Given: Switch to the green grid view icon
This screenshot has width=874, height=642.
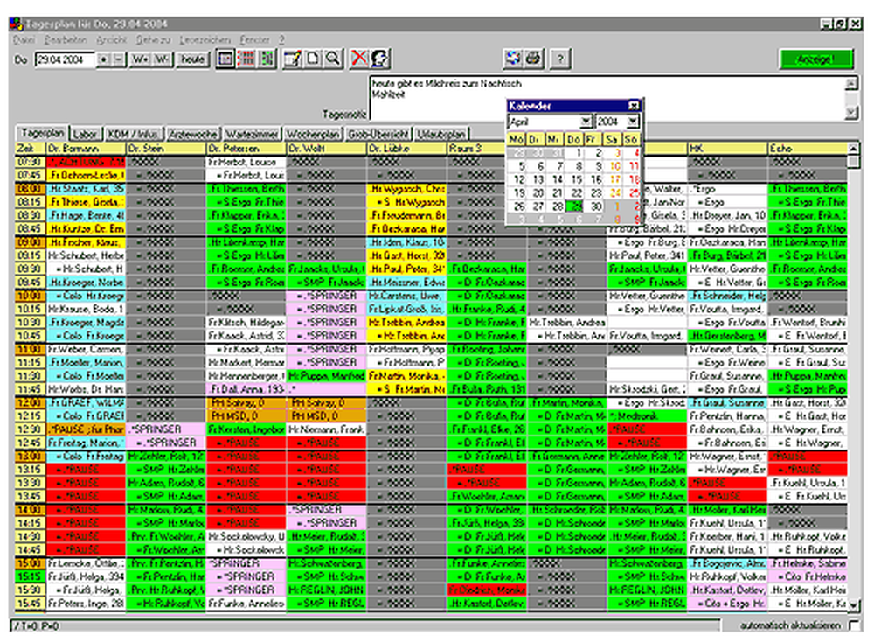Looking at the screenshot, I should [x=267, y=59].
